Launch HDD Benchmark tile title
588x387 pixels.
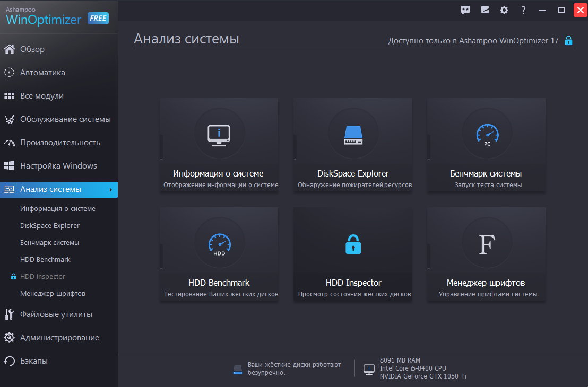click(x=219, y=283)
